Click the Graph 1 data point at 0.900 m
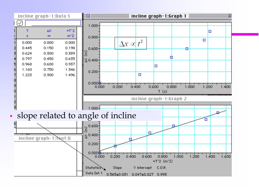This screenshot has height=194, width=259. 210,31
